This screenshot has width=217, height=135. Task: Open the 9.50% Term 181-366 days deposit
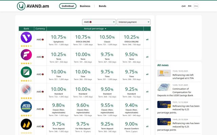(132, 57)
